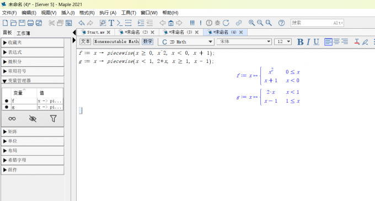
Task: Open the 2D Math style dropdown
Action: pos(186,41)
